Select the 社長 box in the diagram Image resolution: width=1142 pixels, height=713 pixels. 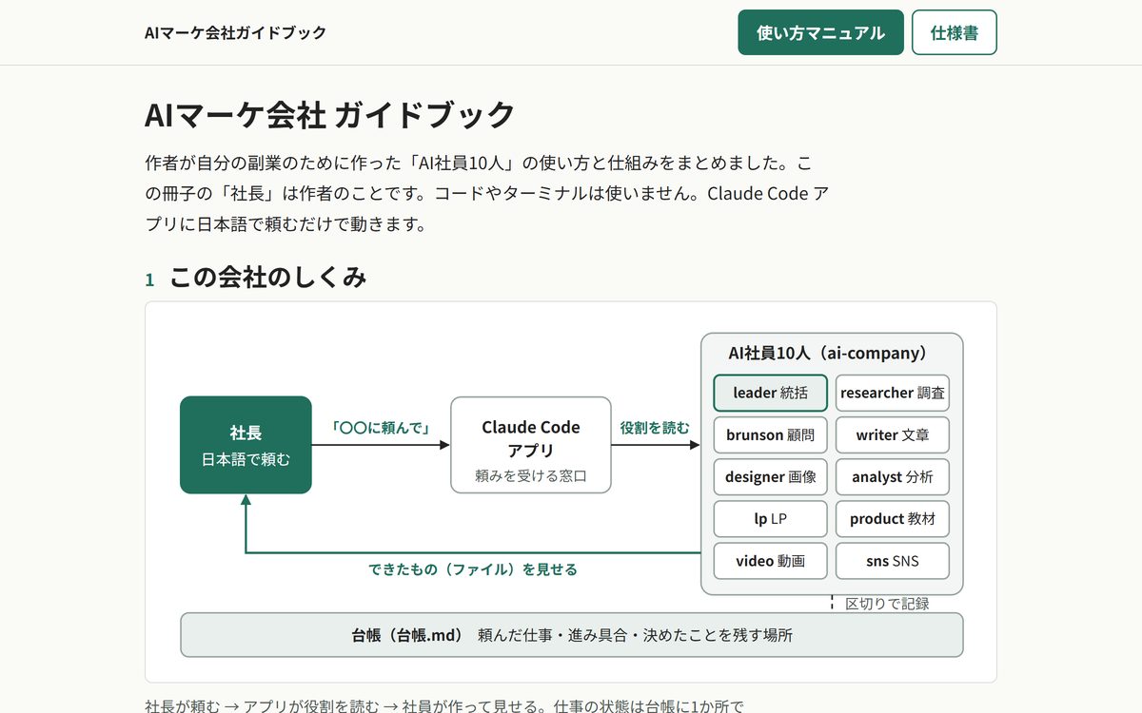[x=246, y=445]
